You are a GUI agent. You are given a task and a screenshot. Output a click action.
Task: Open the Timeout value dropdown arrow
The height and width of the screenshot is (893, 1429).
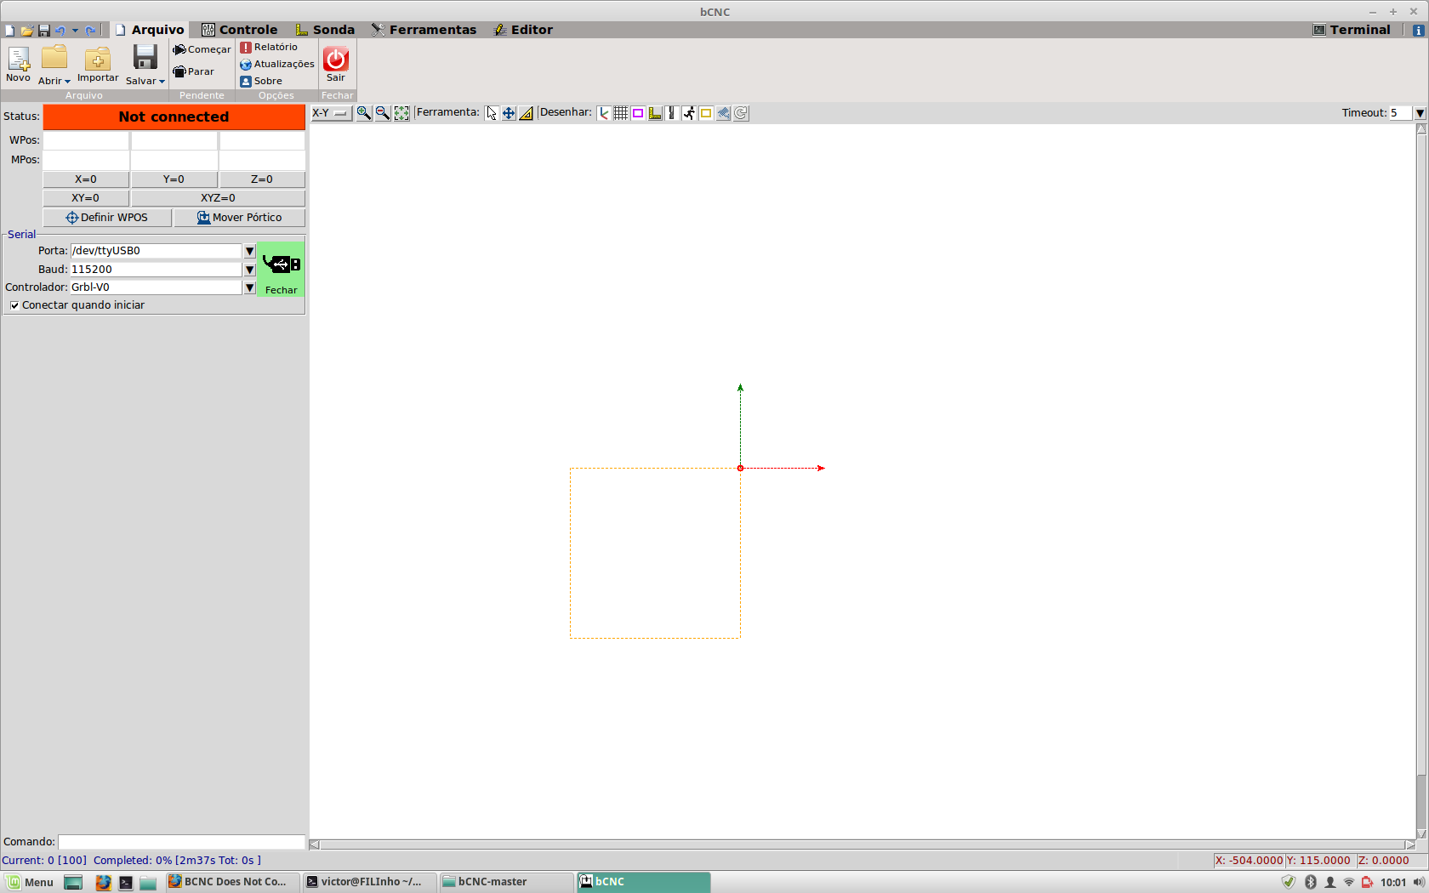tap(1420, 113)
